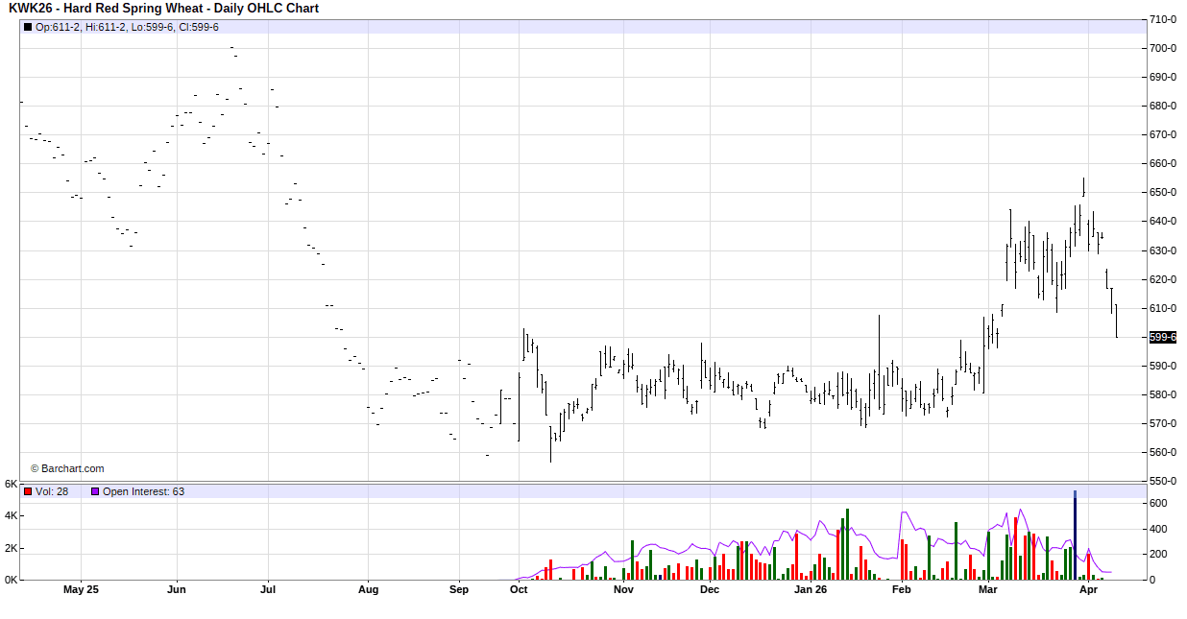
Task: Click the purple Open Interest legend swatch
Action: pos(95,491)
